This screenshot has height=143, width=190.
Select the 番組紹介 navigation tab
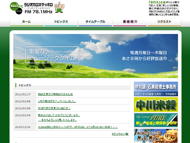coord(130,22)
